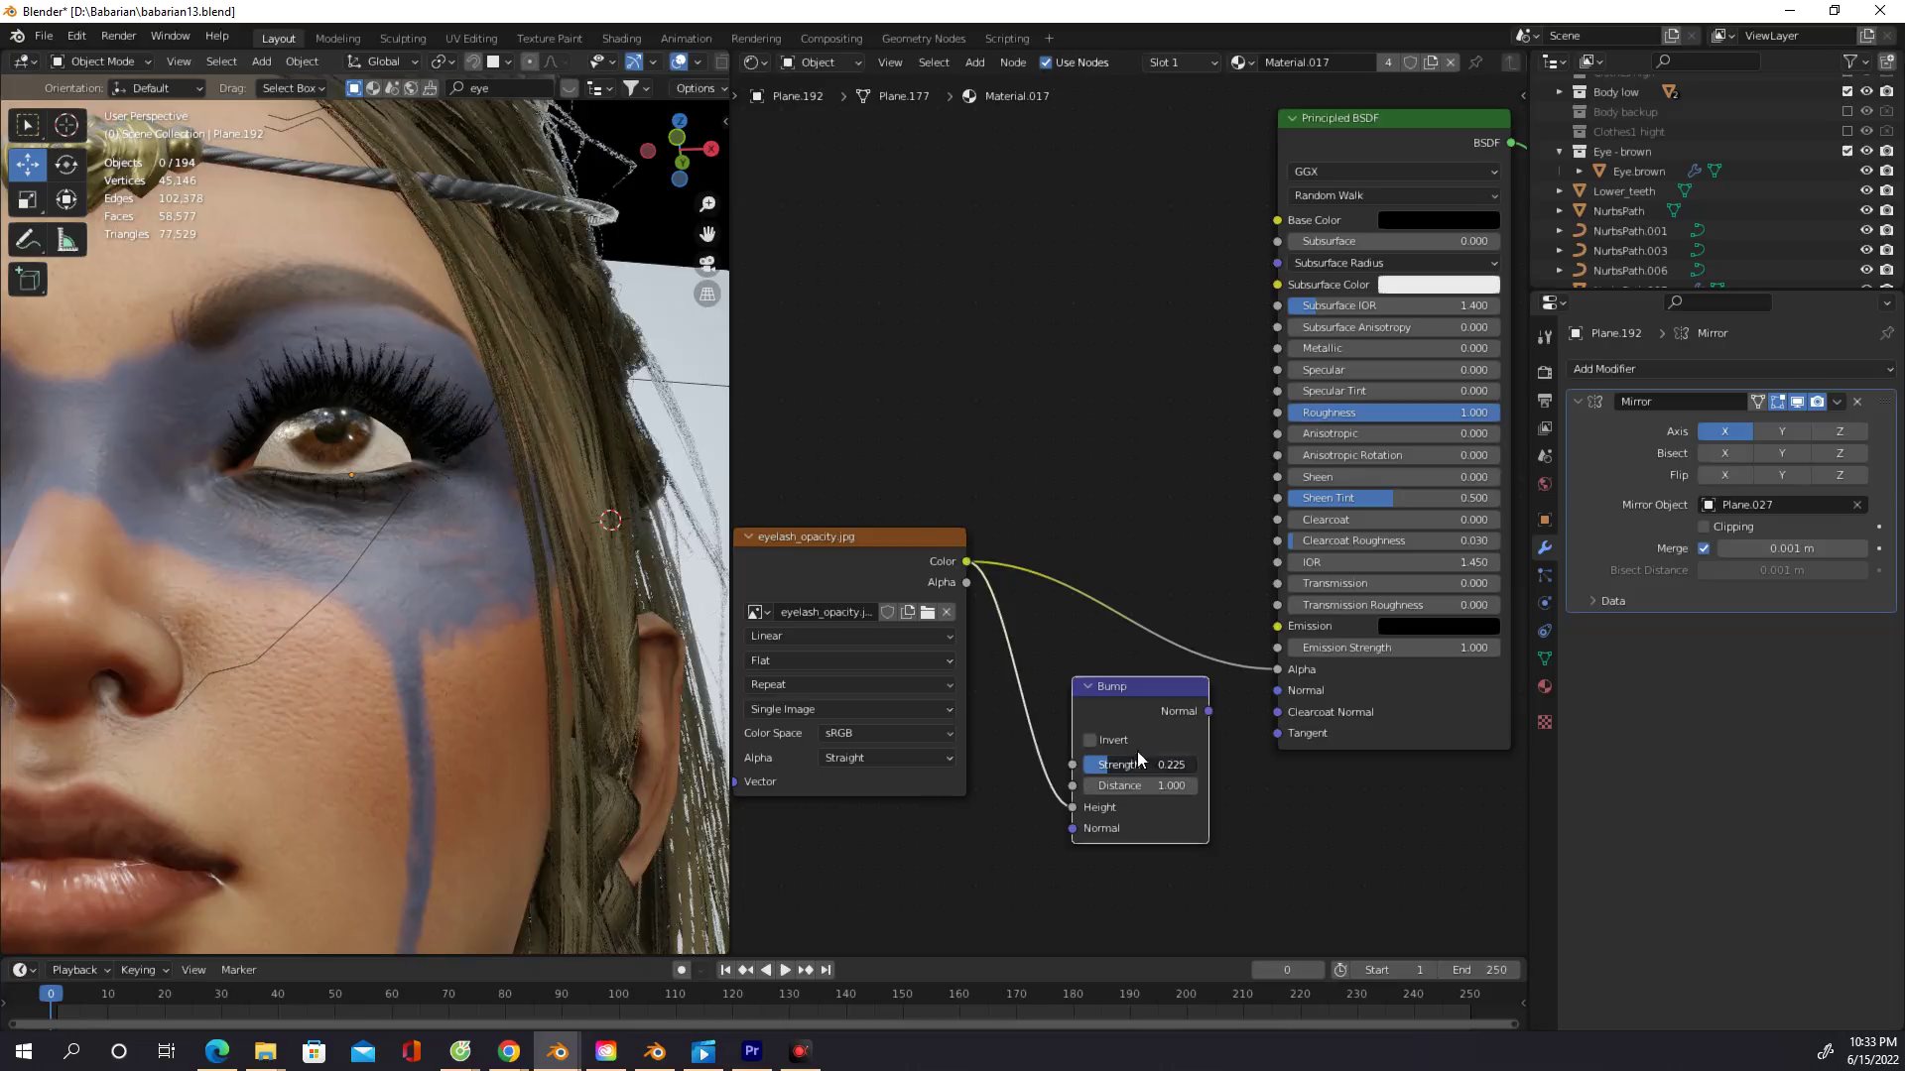The image size is (1905, 1071).
Task: Open the Object Mode dropdown
Action: click(x=100, y=61)
